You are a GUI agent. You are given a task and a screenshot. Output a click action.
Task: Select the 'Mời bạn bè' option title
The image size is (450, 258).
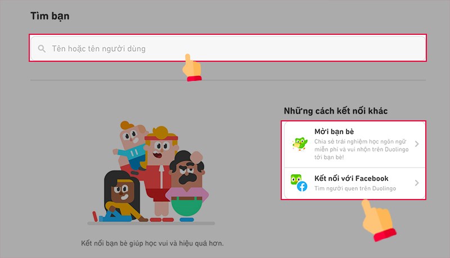334,132
